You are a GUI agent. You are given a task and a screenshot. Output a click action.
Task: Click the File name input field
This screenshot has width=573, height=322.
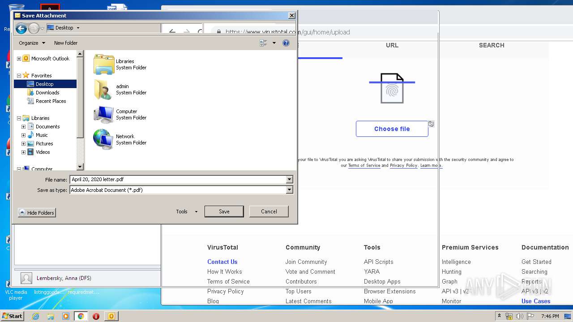178,179
